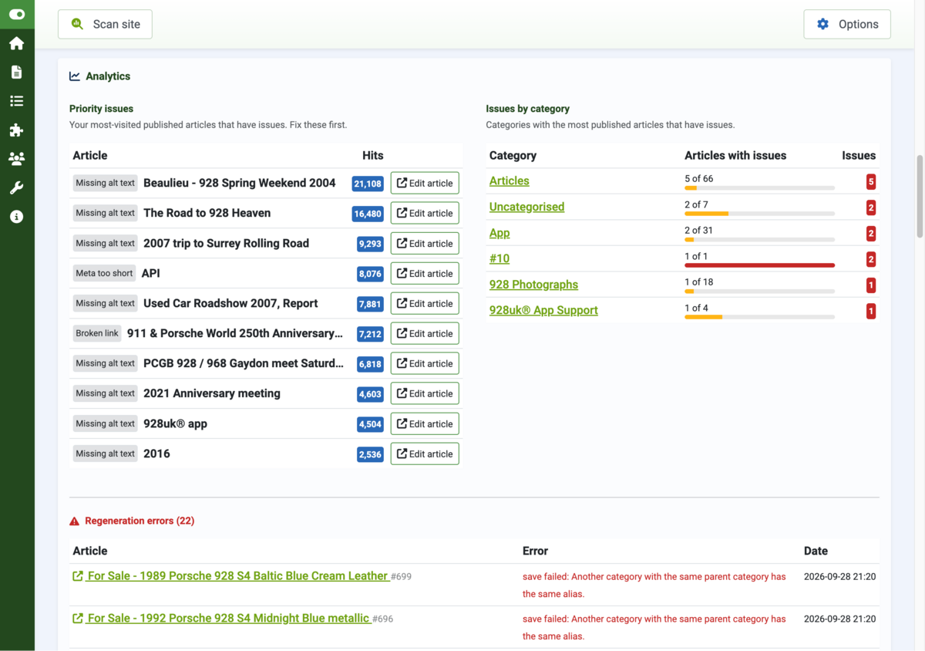The image size is (925, 651).
Task: Edit article Beaulieu - 928 Spring Weekend 2004
Action: point(425,183)
